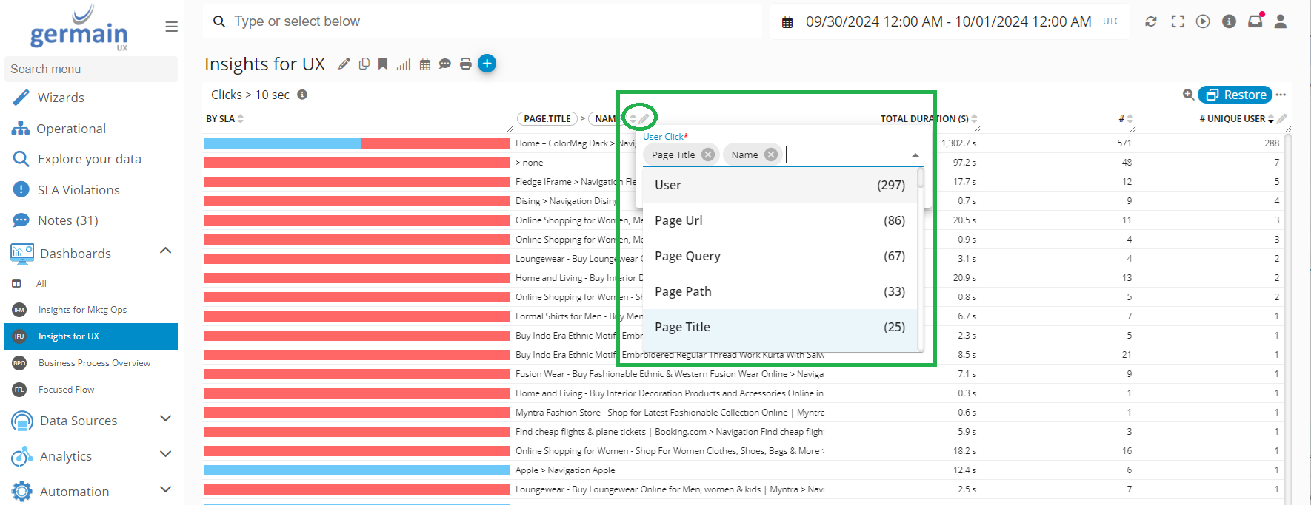Click the Search menu input field

pos(91,69)
